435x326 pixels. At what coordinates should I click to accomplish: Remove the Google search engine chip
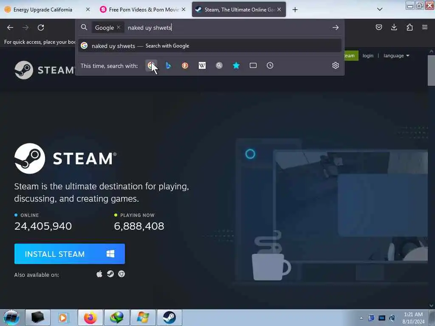tap(119, 27)
